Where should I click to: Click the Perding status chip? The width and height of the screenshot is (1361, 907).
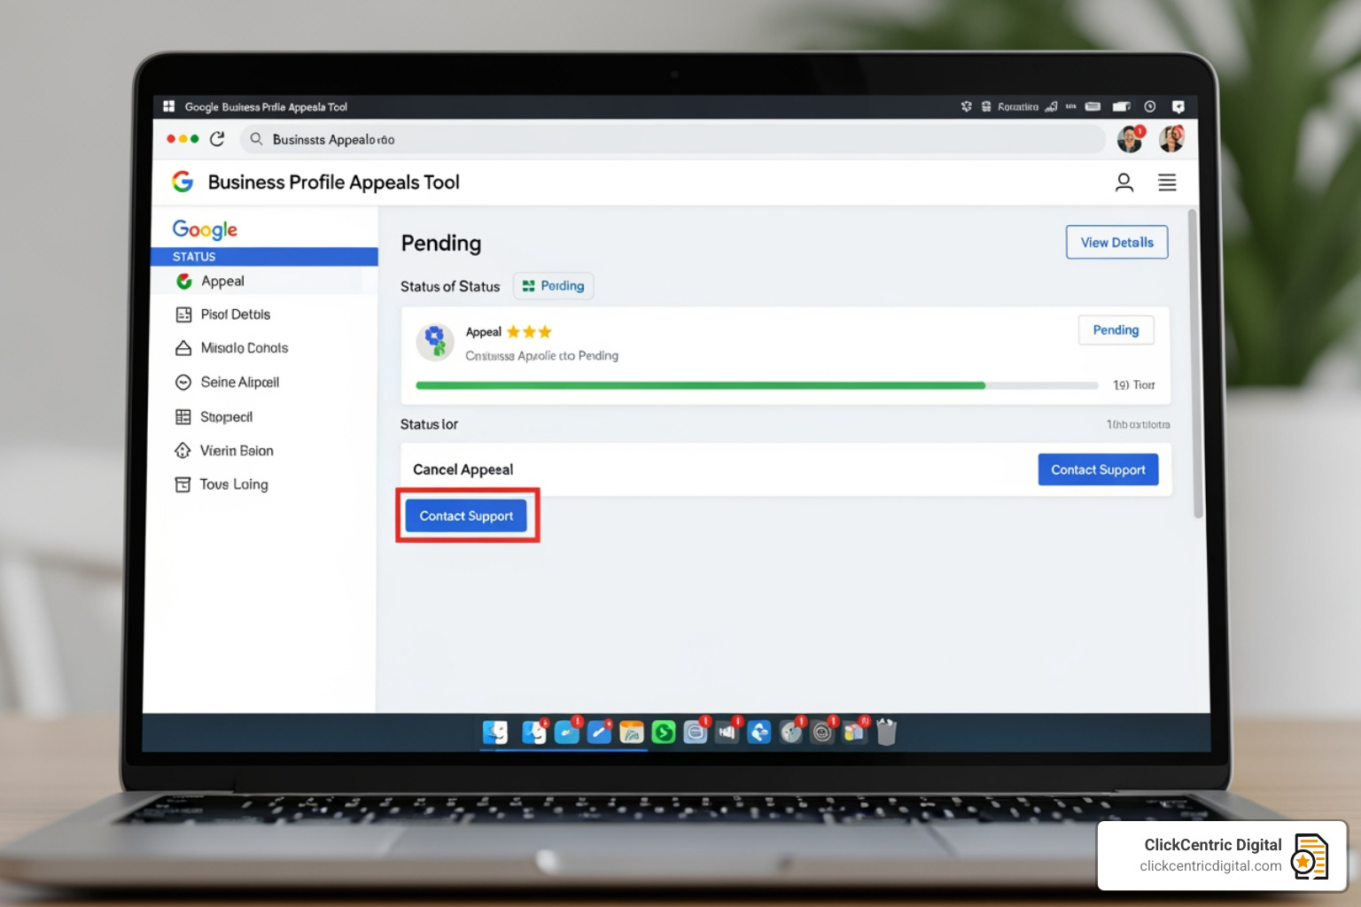(x=553, y=286)
